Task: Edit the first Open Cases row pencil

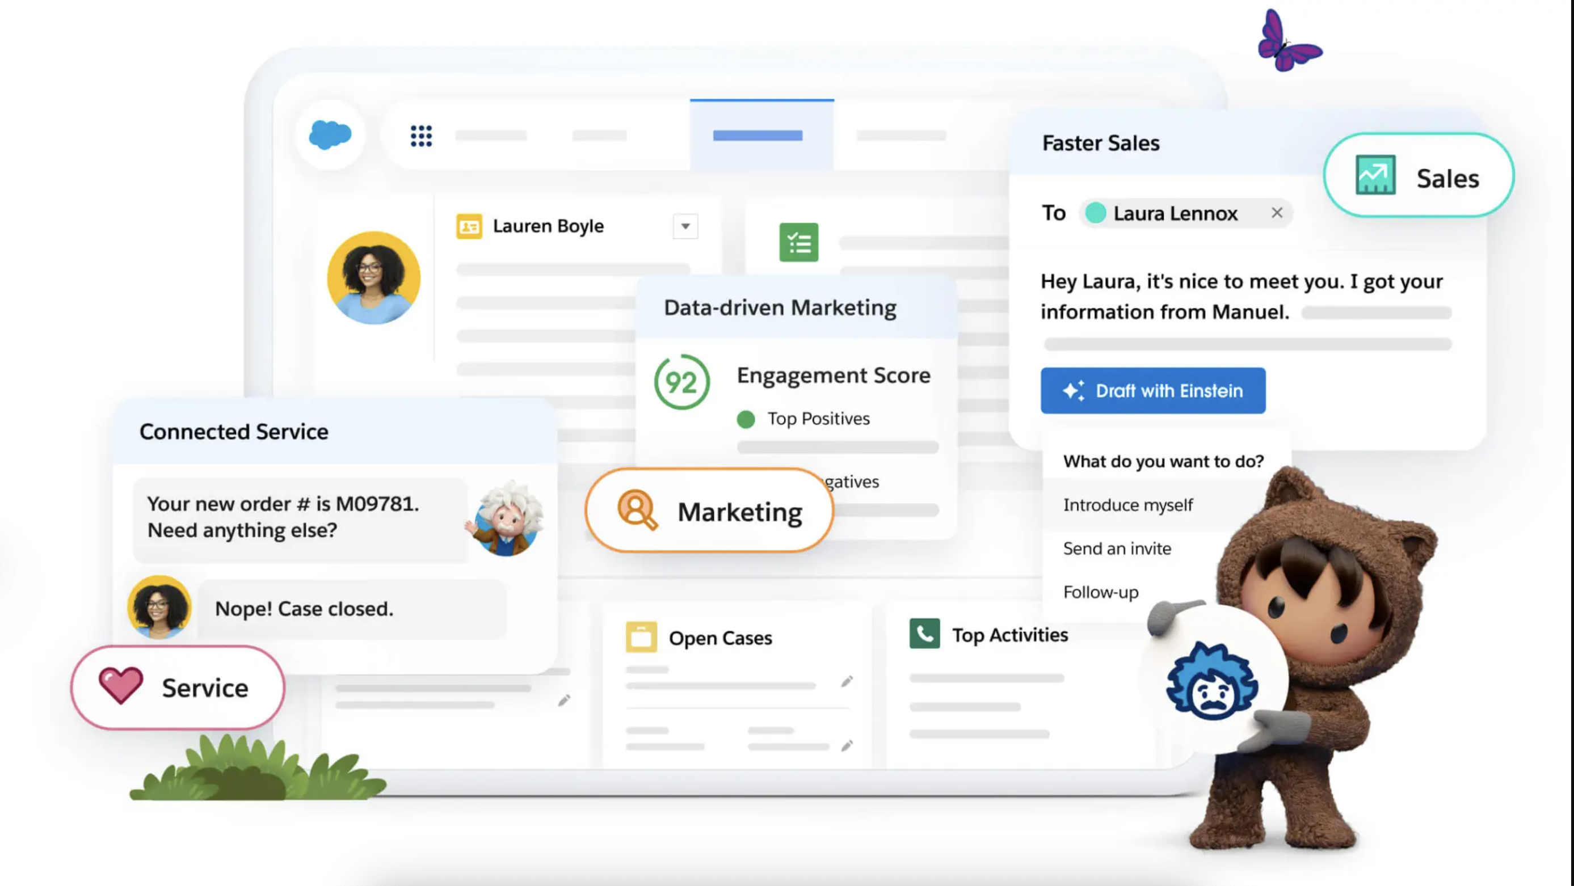Action: (846, 681)
